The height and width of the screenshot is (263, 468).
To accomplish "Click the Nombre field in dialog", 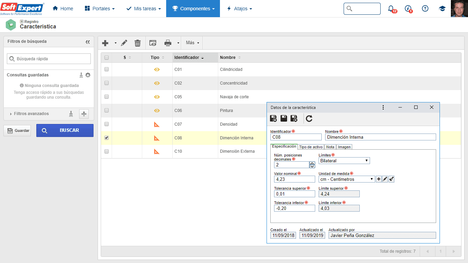I will click(381, 137).
